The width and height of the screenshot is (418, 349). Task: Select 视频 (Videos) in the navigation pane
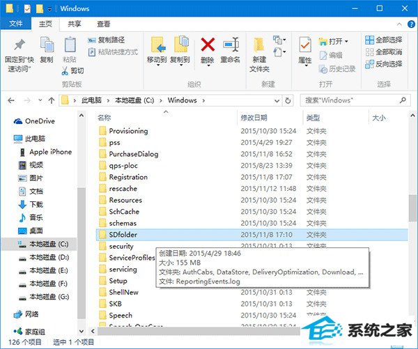[x=31, y=165]
